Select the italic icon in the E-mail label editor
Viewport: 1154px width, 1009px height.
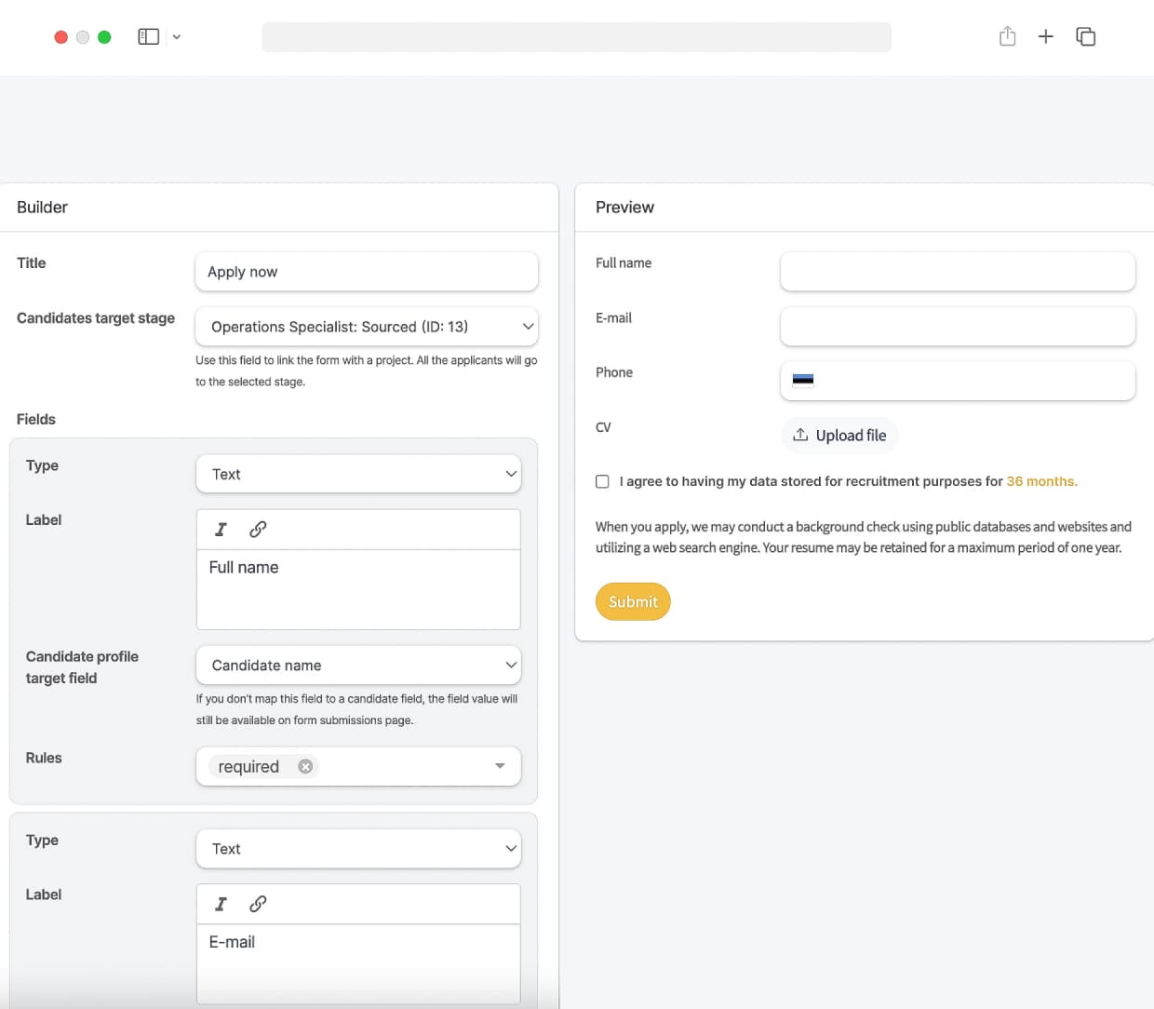click(221, 903)
